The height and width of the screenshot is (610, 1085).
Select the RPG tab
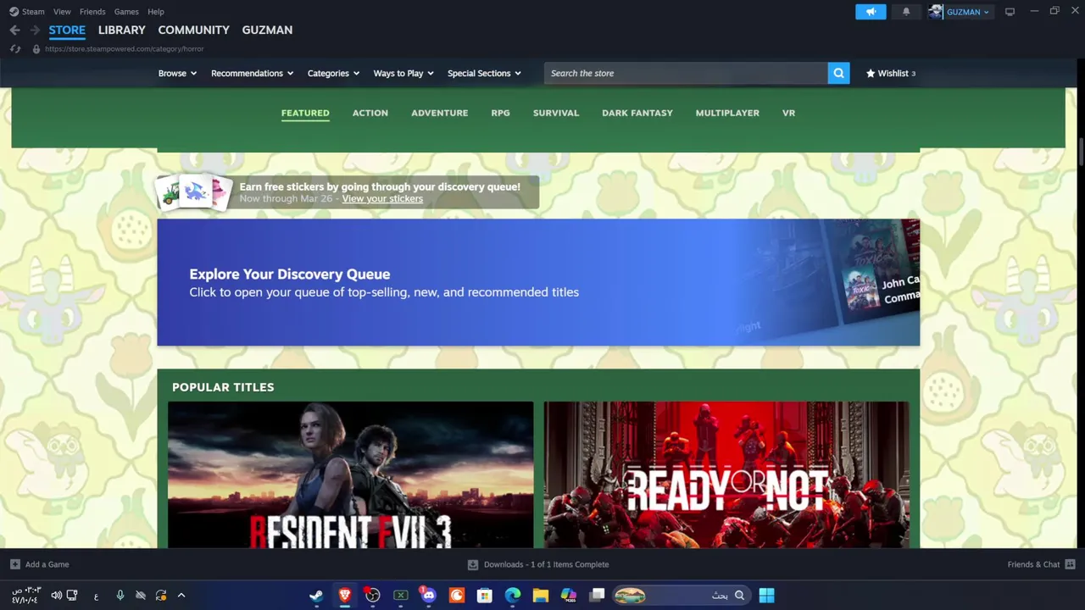(x=501, y=113)
